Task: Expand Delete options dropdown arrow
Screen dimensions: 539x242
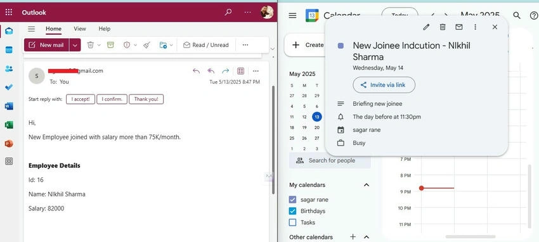Action: click(100, 45)
